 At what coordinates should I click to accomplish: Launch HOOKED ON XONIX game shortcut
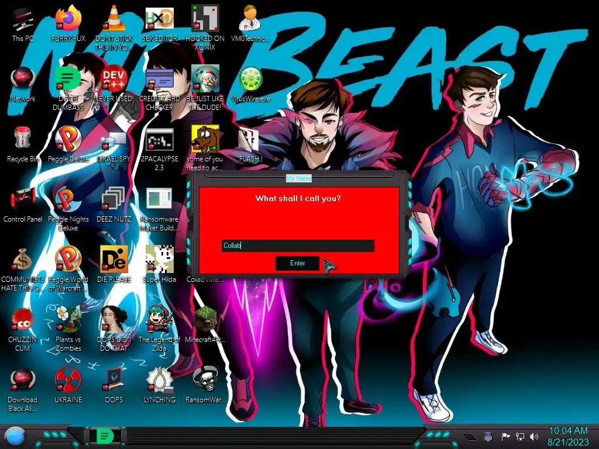205,18
